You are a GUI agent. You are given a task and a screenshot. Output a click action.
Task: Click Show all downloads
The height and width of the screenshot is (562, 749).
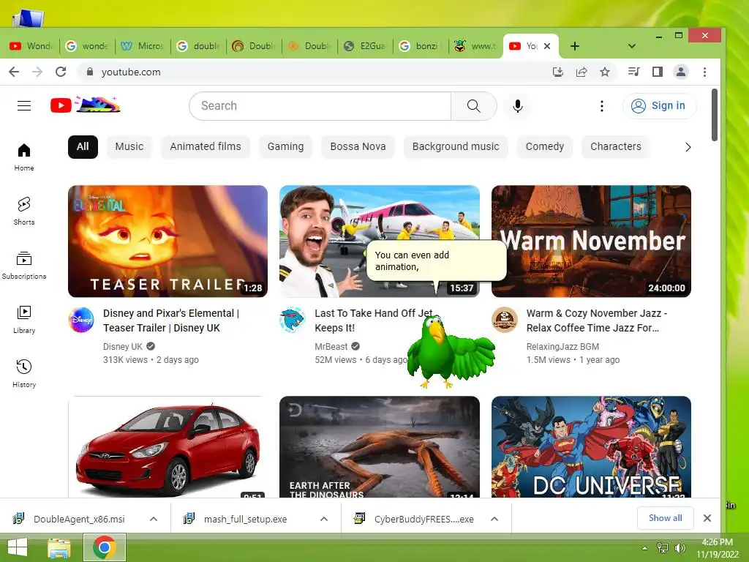click(x=665, y=518)
